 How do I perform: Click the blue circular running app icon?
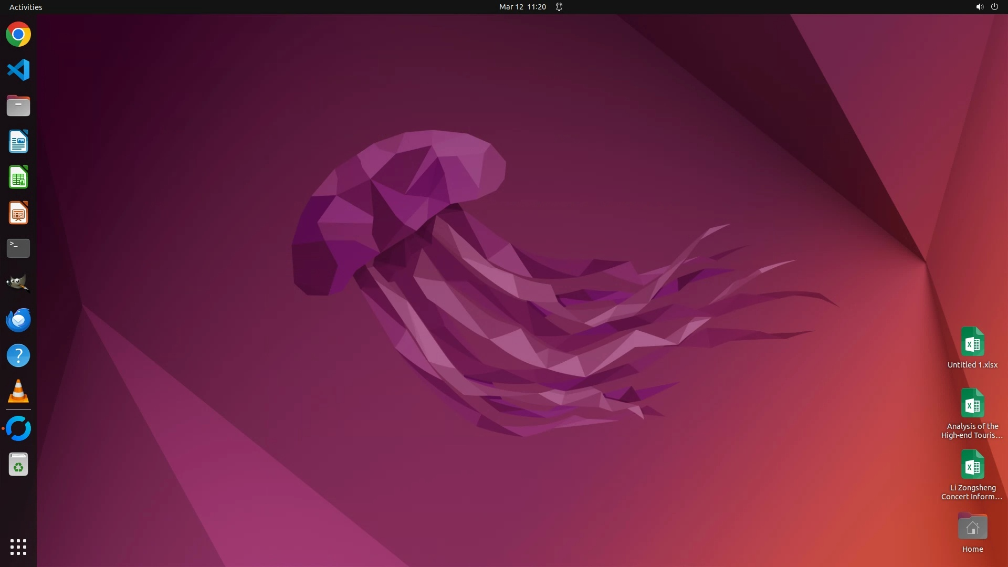[18, 428]
